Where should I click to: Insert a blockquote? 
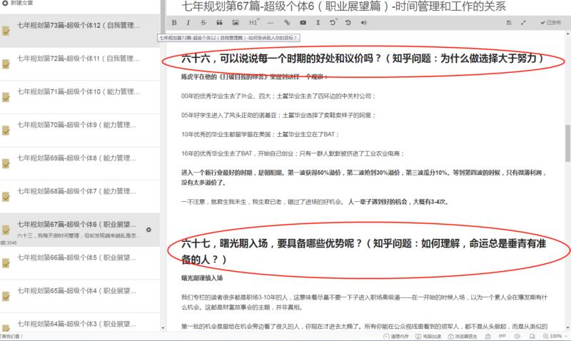point(219,23)
